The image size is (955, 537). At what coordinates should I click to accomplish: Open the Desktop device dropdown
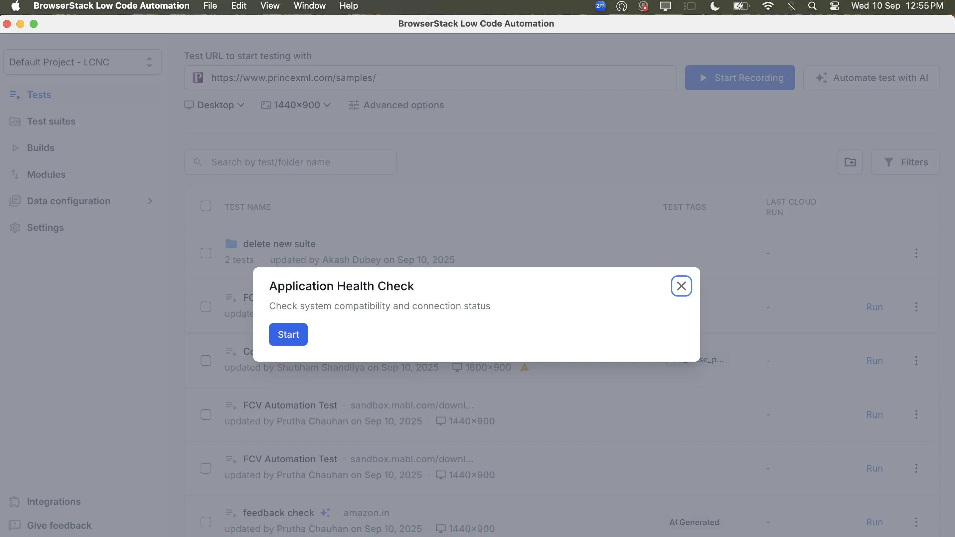214,105
